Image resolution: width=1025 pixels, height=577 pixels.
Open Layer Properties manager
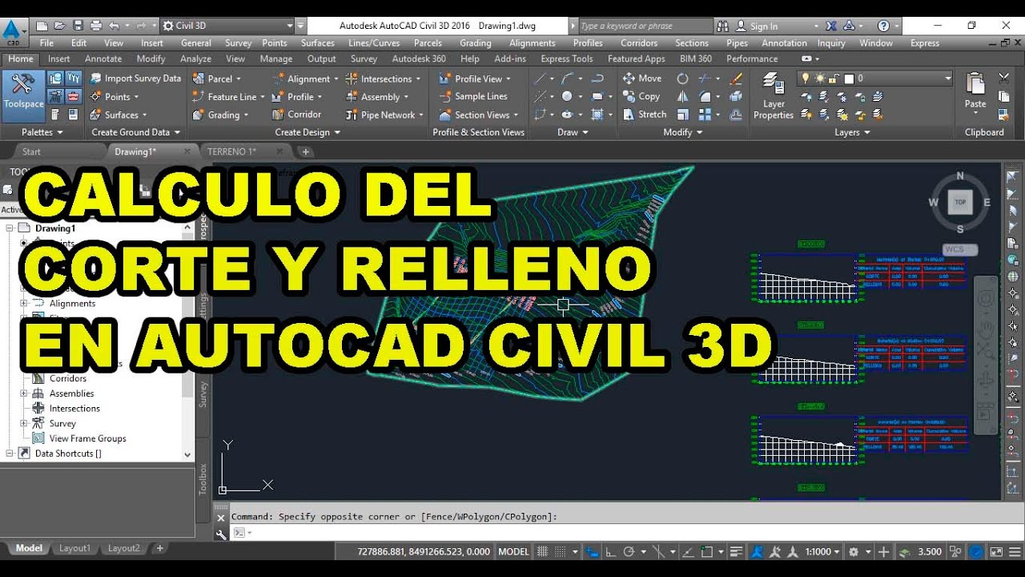774,96
